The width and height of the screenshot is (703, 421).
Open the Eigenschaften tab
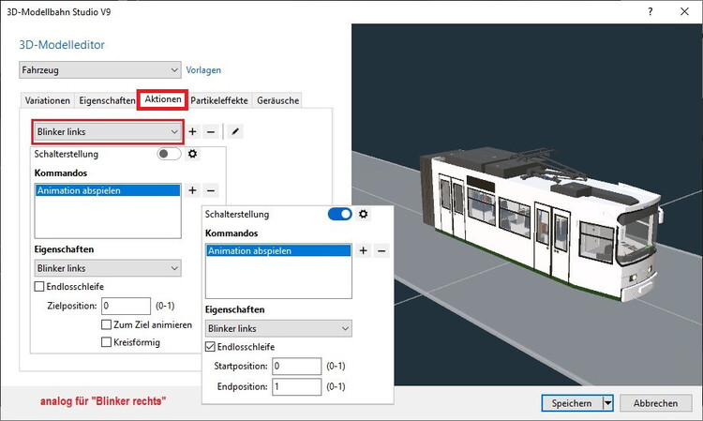pos(107,100)
